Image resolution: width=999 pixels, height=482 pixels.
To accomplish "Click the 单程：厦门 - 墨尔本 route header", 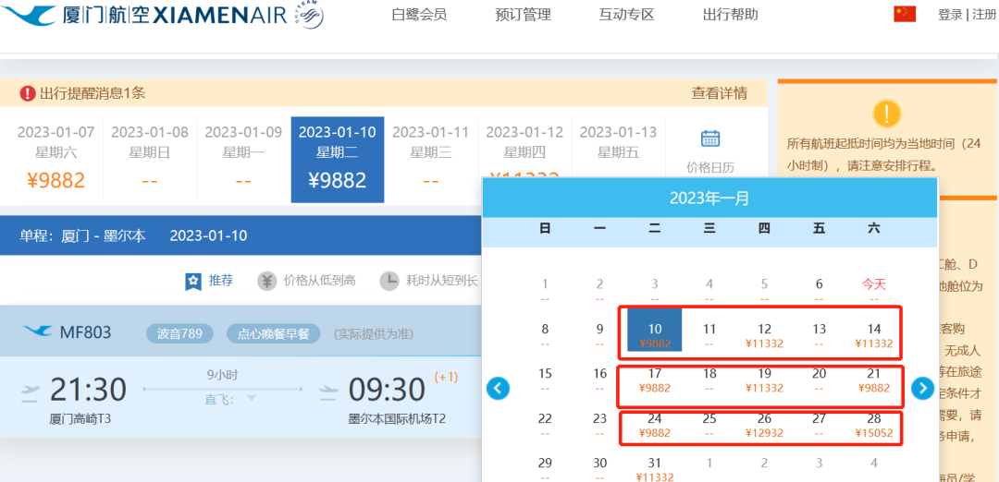I will point(83,235).
